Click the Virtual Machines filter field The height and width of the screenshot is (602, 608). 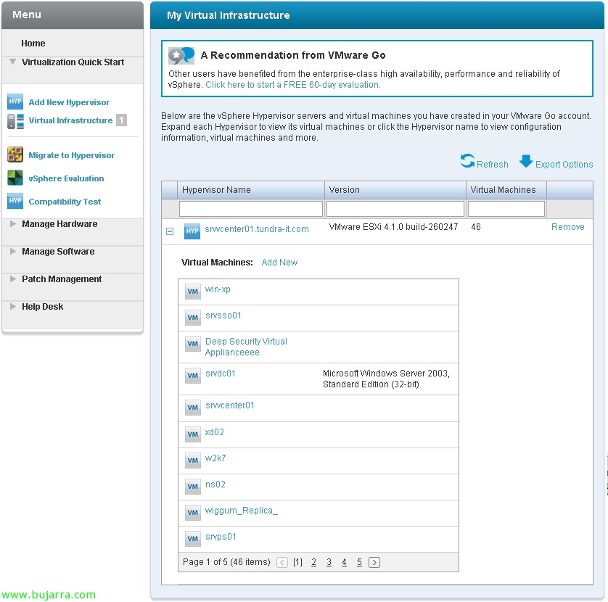[506, 209]
